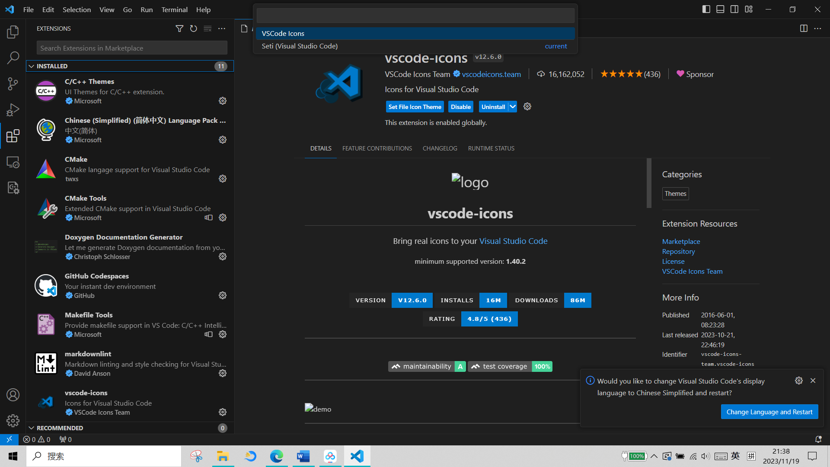Focus the icon theme picker input box
830x467 pixels.
(x=415, y=16)
